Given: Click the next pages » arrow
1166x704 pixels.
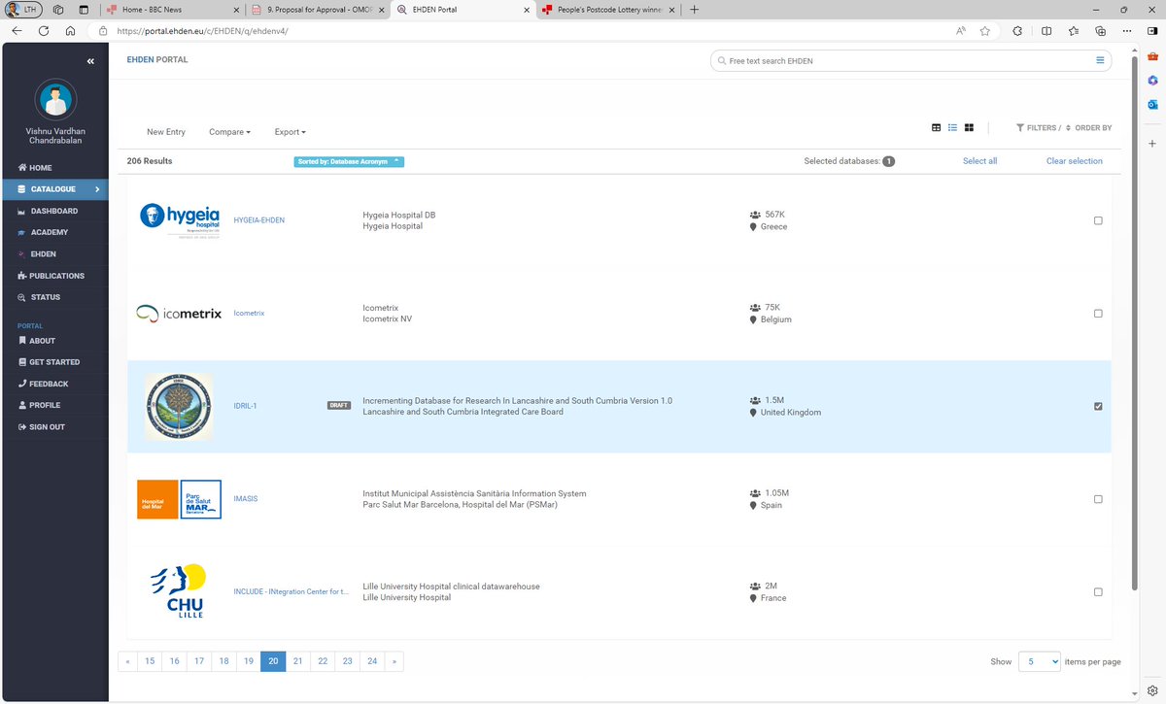Looking at the screenshot, I should pyautogui.click(x=394, y=661).
